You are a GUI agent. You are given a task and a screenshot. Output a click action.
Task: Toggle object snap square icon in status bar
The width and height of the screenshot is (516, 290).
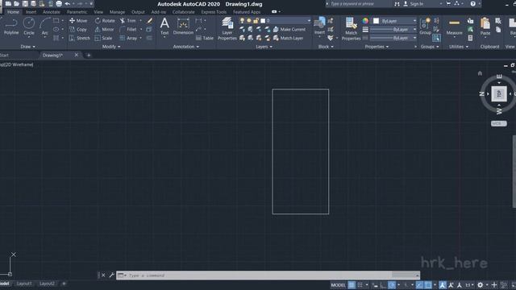(428, 284)
